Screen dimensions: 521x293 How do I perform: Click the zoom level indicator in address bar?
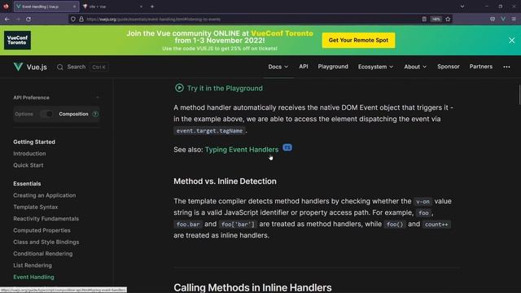[x=436, y=20]
